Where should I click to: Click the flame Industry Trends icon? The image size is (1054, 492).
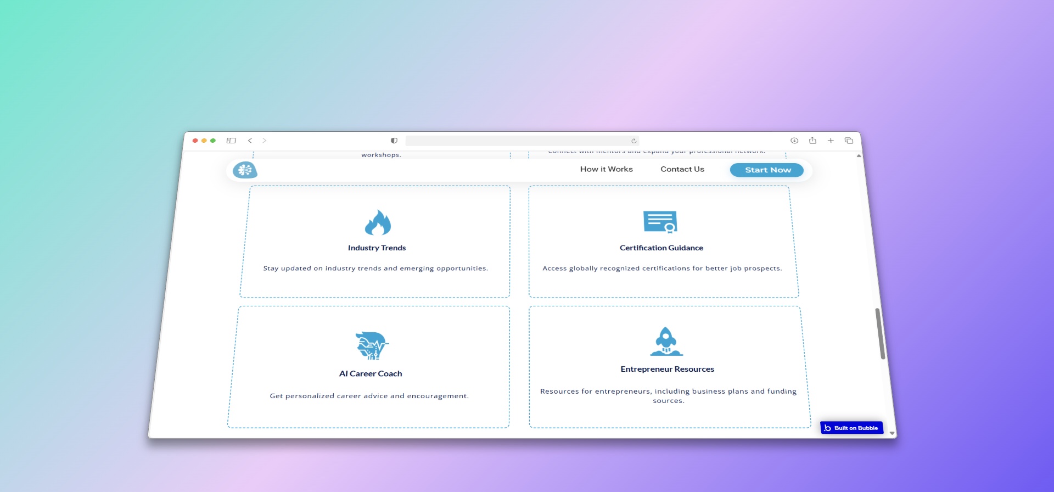coord(378,222)
